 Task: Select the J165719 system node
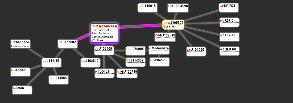point(127,73)
